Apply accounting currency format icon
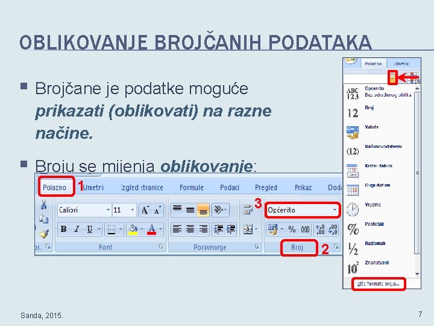 (x=272, y=229)
